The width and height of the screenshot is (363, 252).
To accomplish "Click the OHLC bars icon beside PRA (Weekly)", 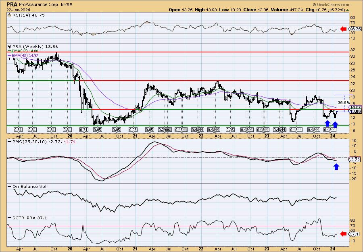I will [10, 46].
